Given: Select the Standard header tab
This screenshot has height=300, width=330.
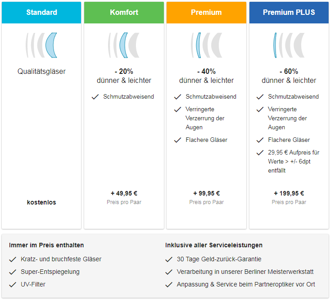Looking at the screenshot, I should pos(41,13).
